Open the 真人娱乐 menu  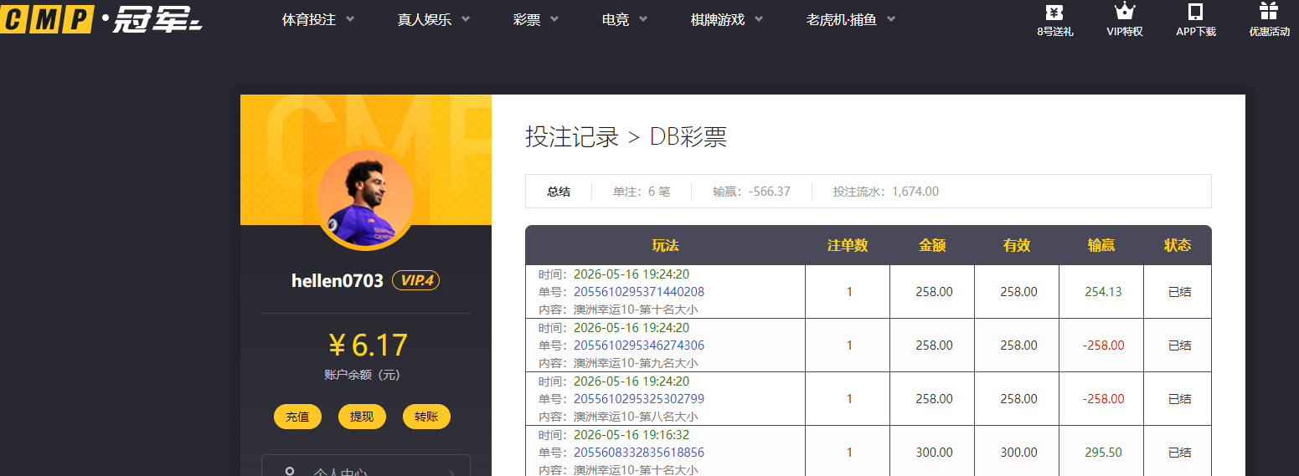click(x=425, y=19)
